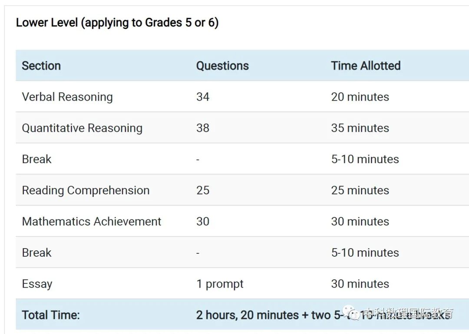Select the Lower Level heading text
Viewport: 469px width, 334px height.
point(117,23)
